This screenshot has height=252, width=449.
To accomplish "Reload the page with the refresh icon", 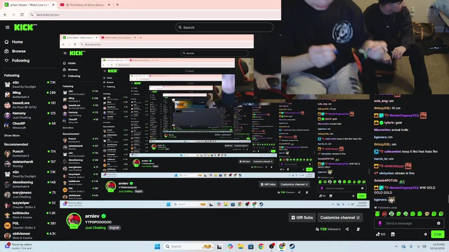I will 22,15.
